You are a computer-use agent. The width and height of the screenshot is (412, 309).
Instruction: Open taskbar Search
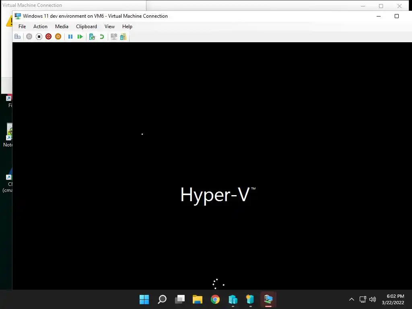coord(162,299)
